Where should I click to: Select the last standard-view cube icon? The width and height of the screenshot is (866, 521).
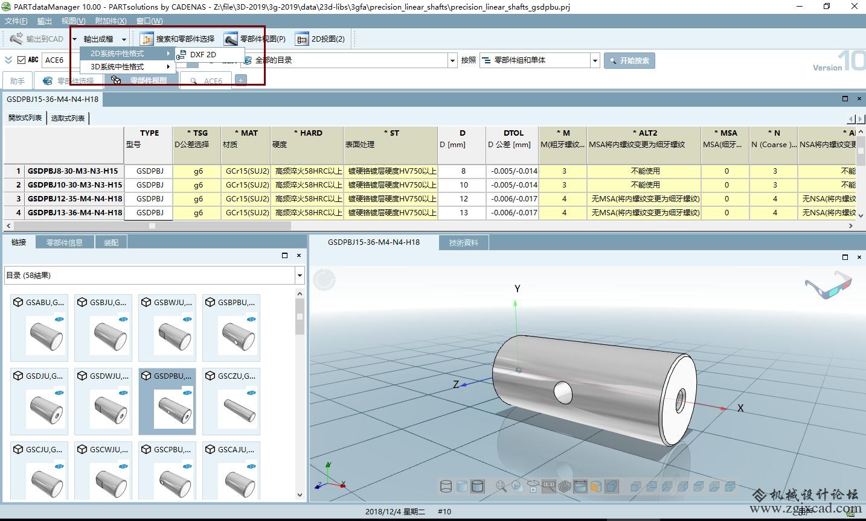(730, 486)
